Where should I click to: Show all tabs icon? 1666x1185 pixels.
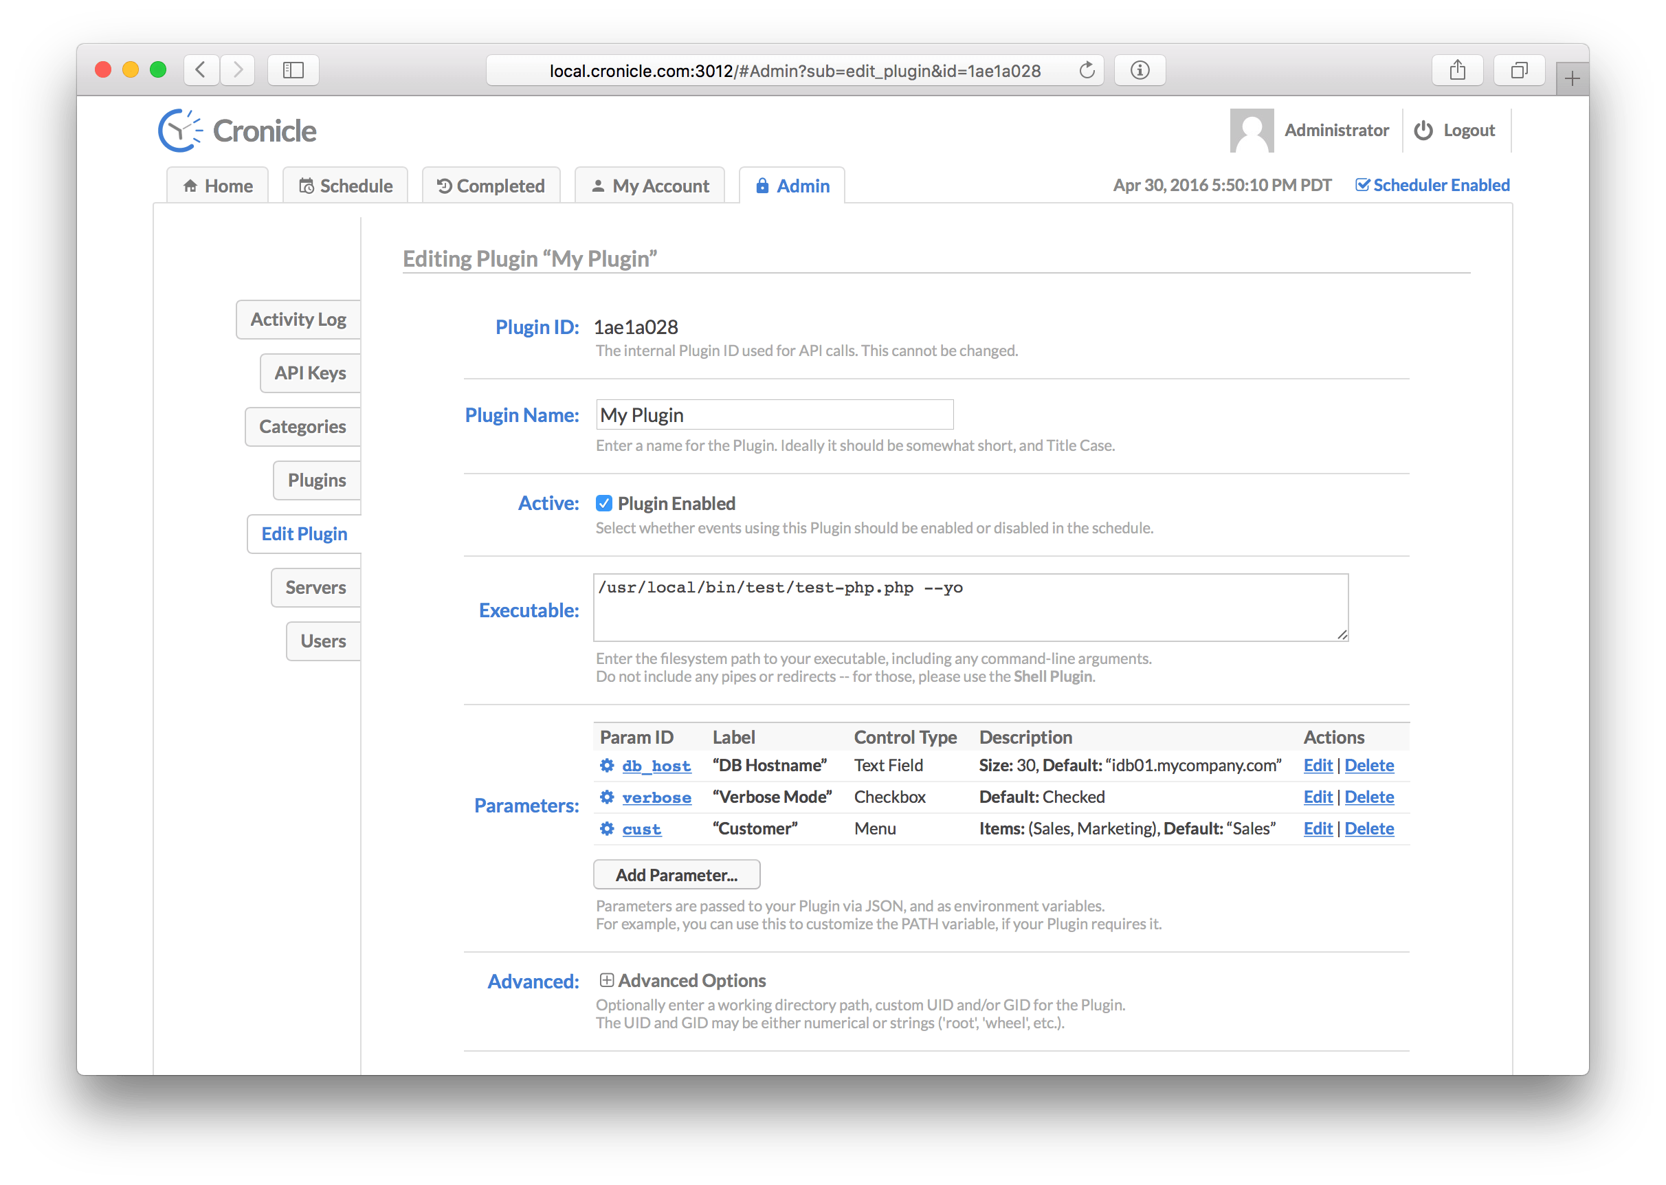[1520, 70]
